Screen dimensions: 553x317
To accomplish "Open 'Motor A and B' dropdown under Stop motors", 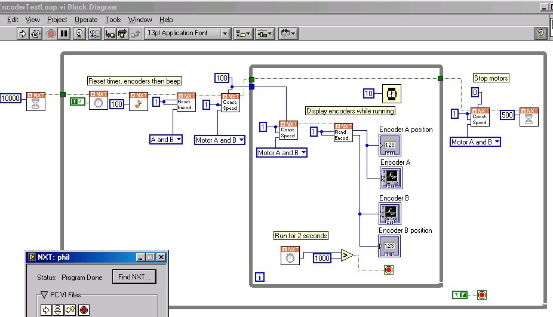I will 475,141.
